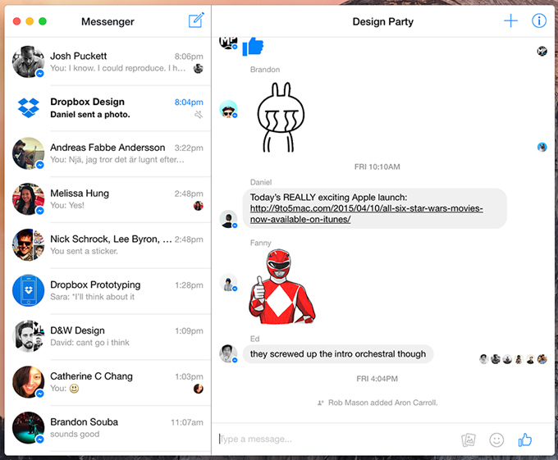Screen dimensions: 558x460
Task: Click Brandon's avatar in the chat
Action: (228, 109)
